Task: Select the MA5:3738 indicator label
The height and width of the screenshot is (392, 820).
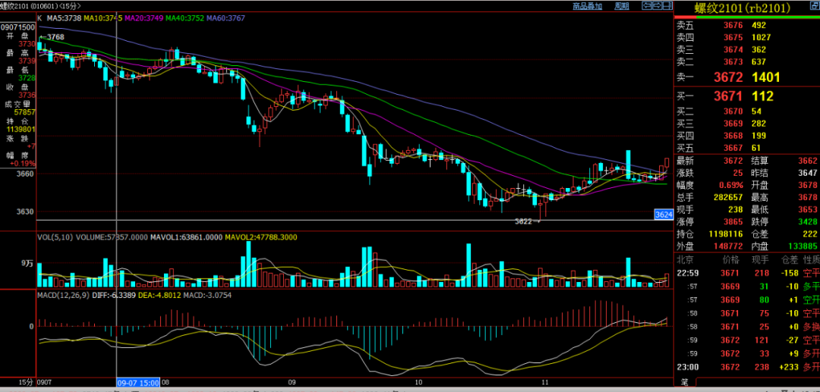Action: tap(63, 17)
